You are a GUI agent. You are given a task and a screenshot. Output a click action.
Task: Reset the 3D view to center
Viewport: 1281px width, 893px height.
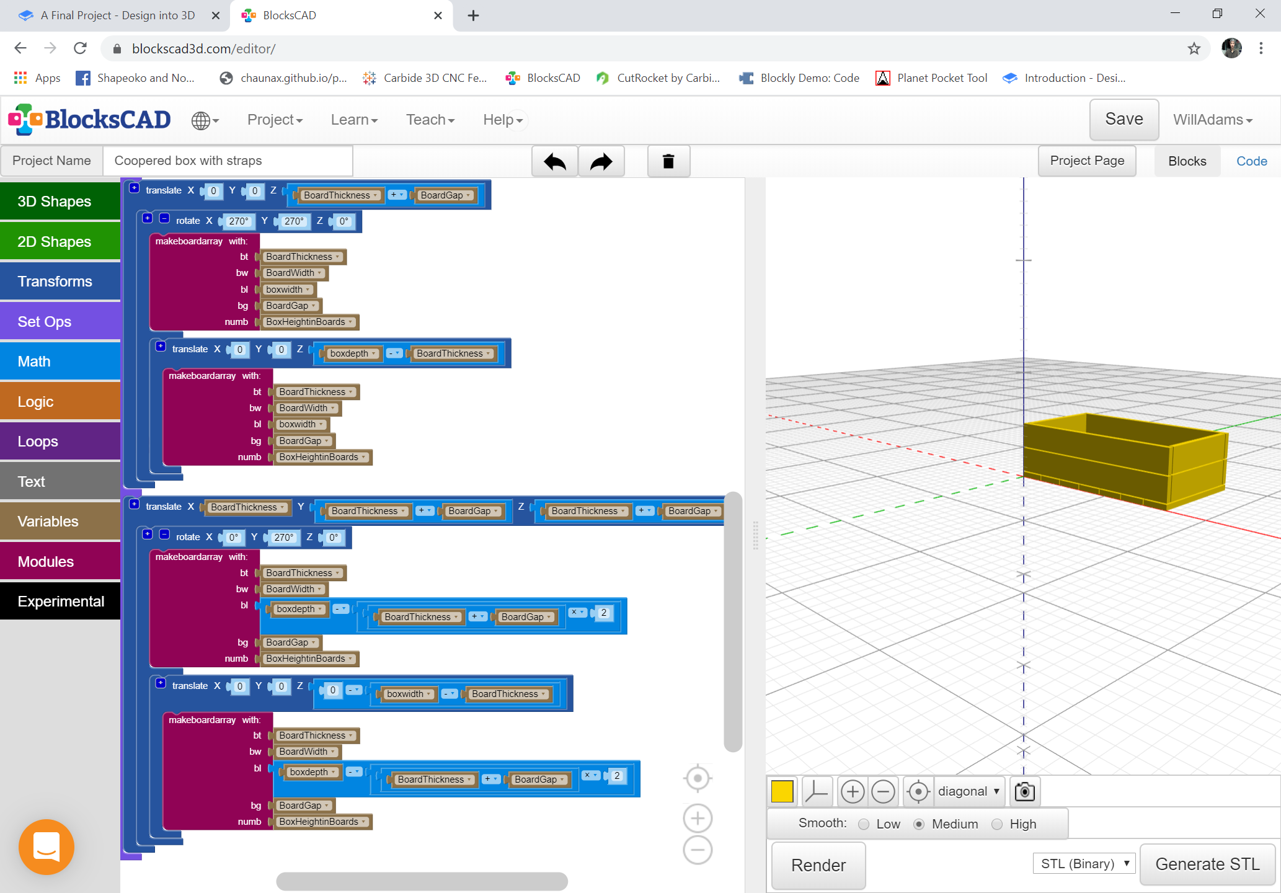click(918, 792)
